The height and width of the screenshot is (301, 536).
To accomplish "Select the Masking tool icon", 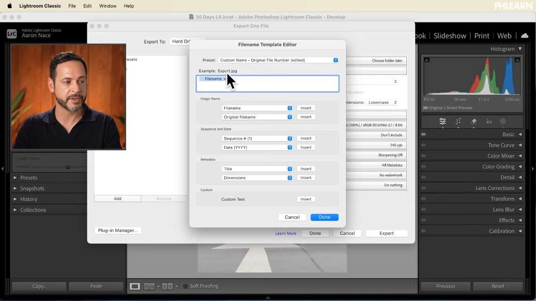I will point(503,121).
